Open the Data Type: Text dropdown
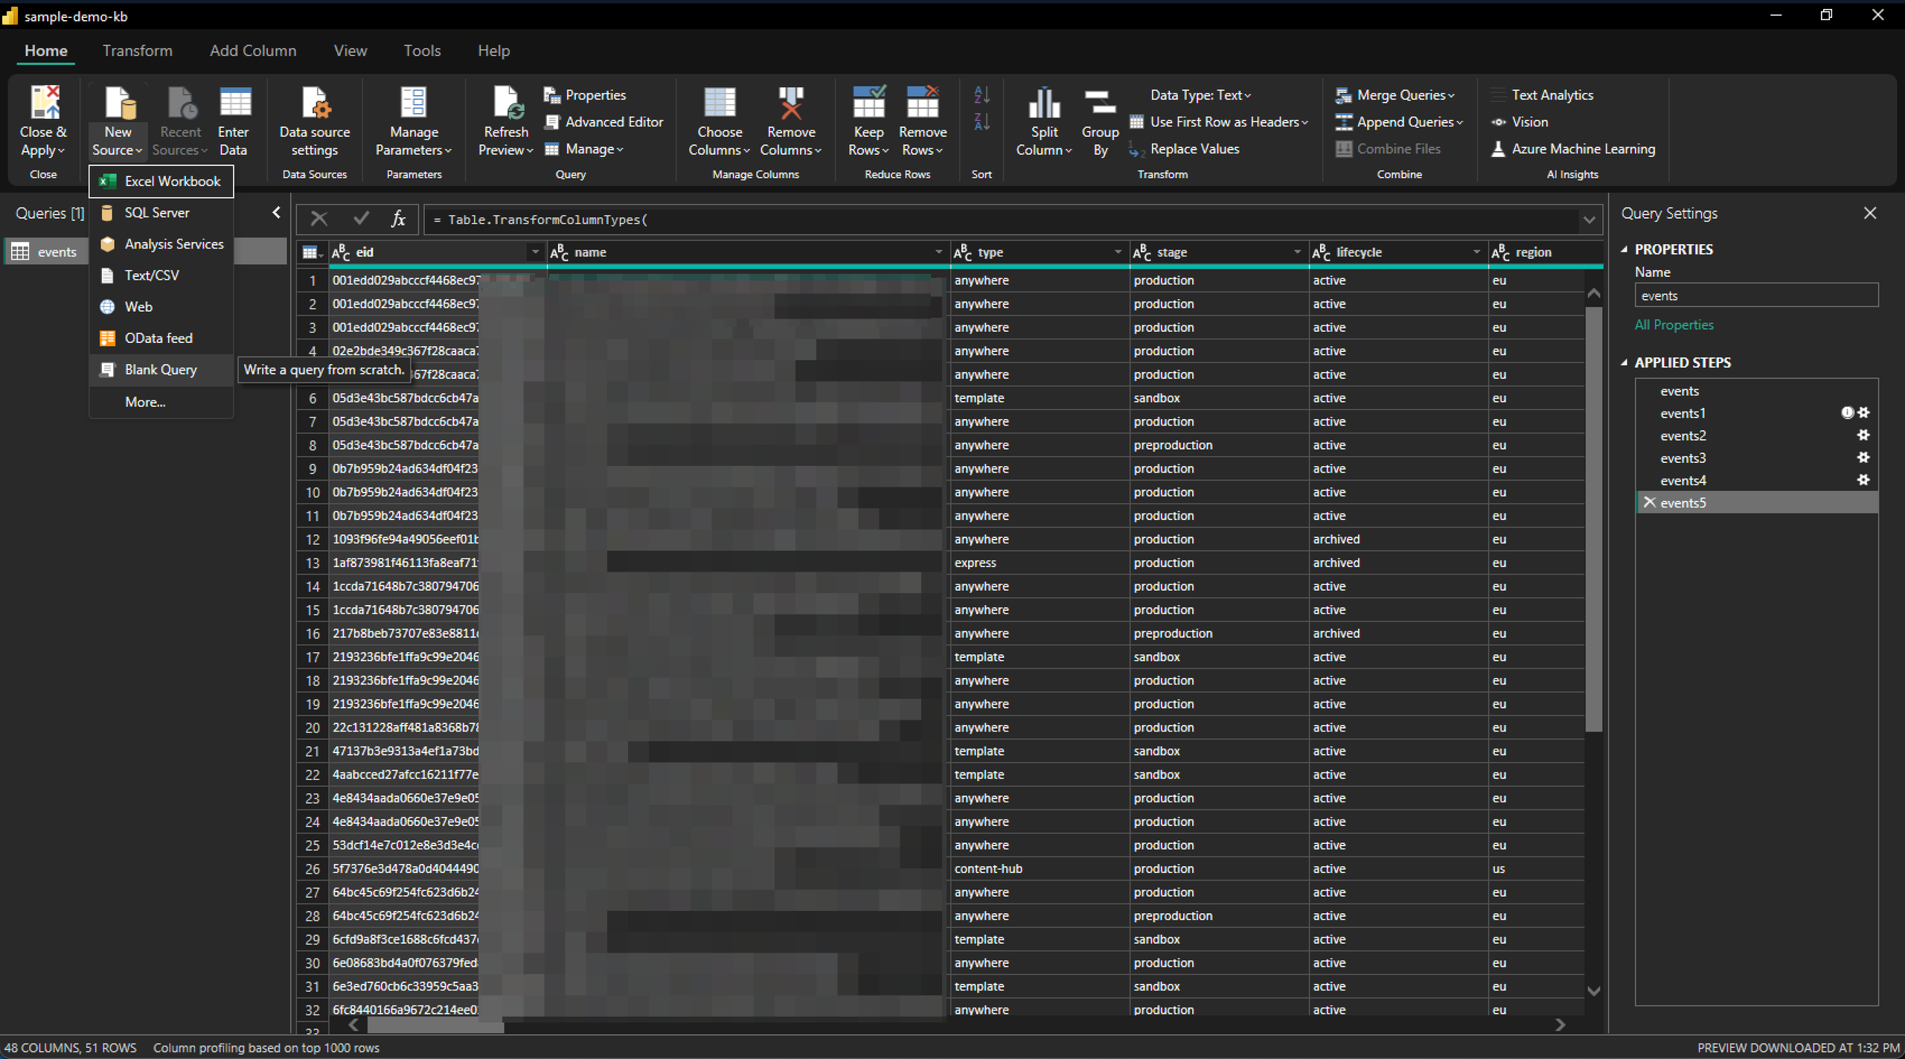 (1200, 95)
